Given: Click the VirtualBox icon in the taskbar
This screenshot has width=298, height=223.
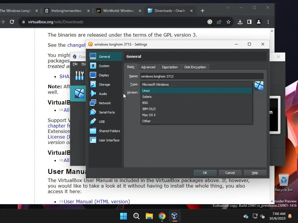Looking at the screenshot, I should point(175,216).
